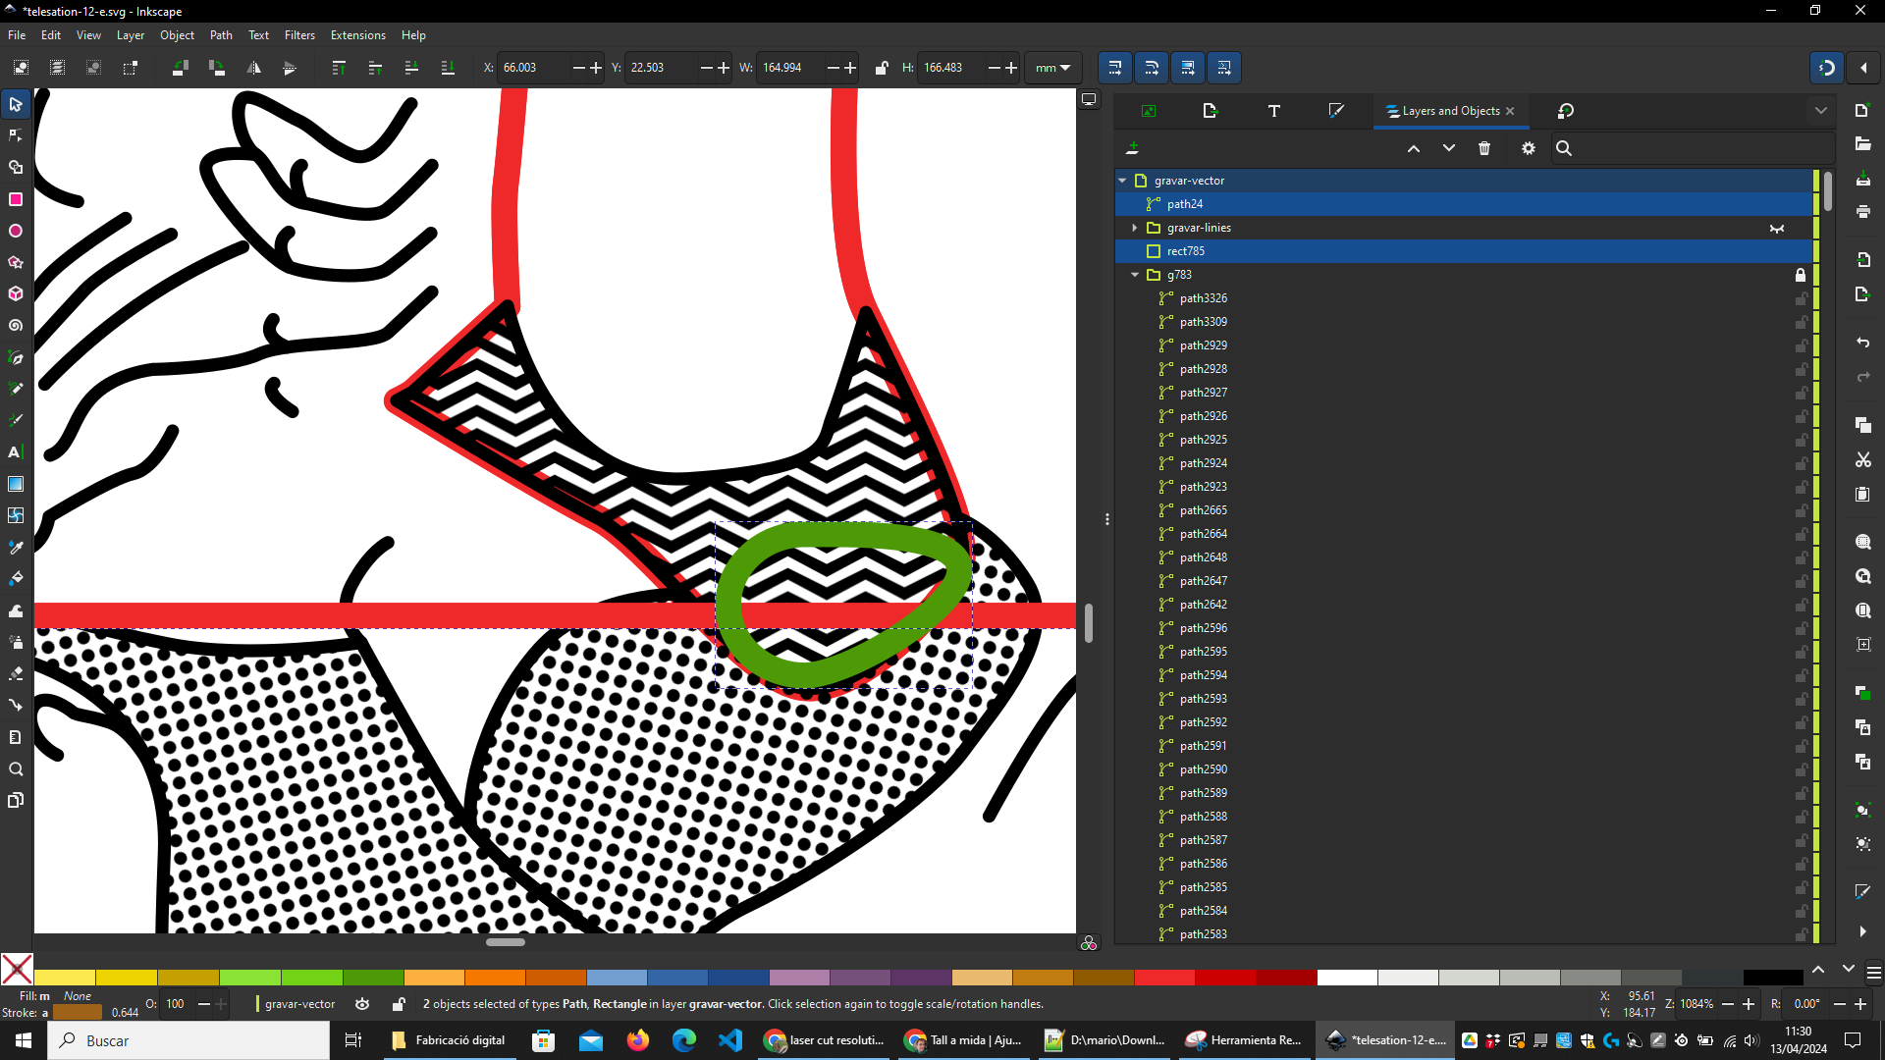Viewport: 1885px width, 1060px height.
Task: Select the Gradient tool
Action: [16, 484]
